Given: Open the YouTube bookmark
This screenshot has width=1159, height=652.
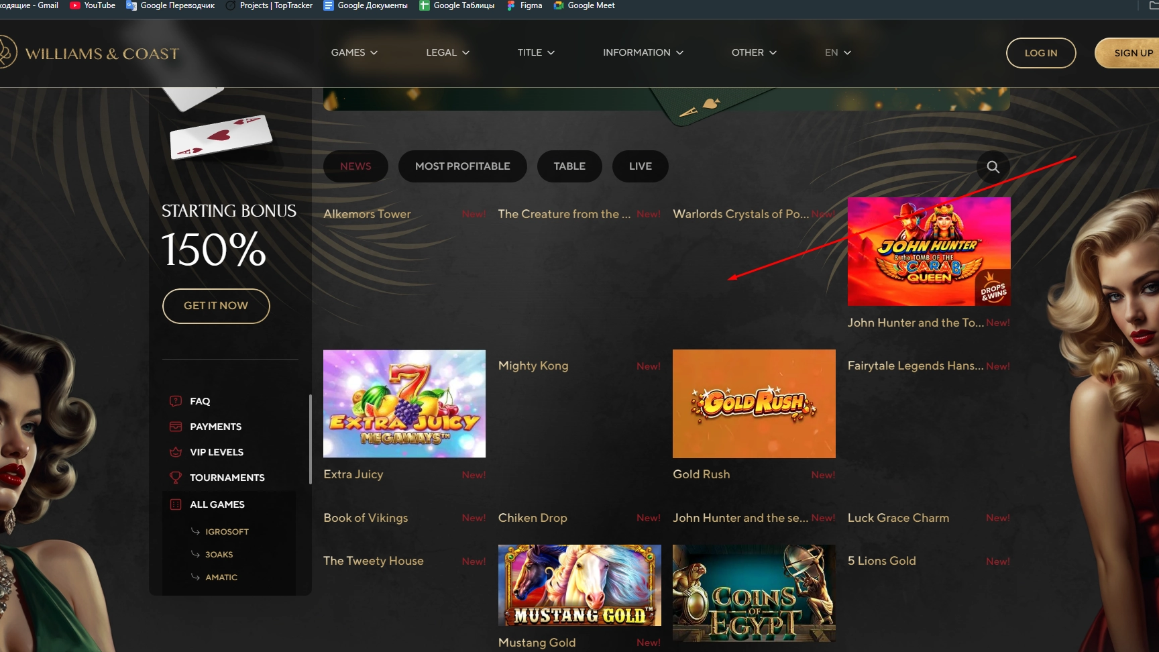Looking at the screenshot, I should [x=93, y=5].
